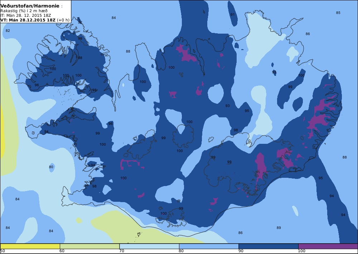
Task: Click the medium blue 80–90 legend swatch
Action: coord(209,246)
